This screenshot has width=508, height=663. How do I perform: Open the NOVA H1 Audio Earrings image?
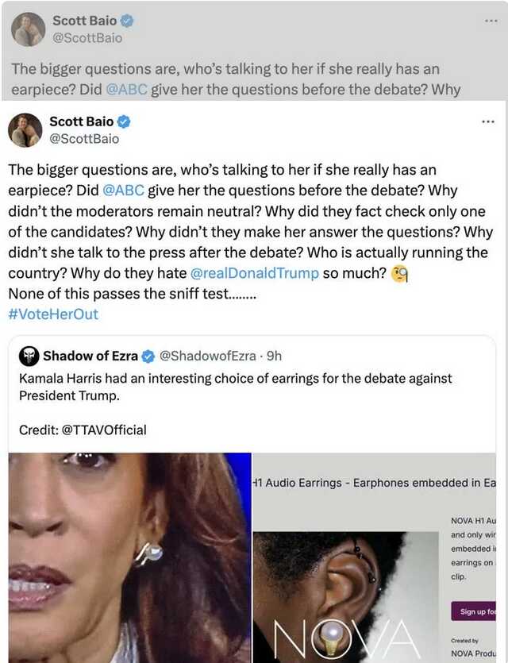coord(374,557)
